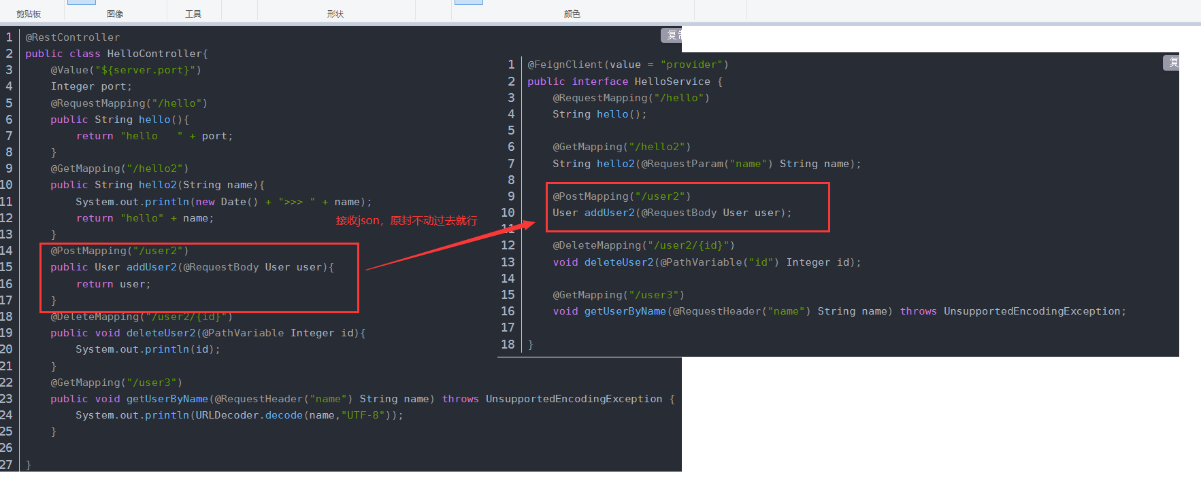Image resolution: width=1201 pixels, height=494 pixels.
Task: Click the copy button on the HelloController code block
Action: [672, 35]
